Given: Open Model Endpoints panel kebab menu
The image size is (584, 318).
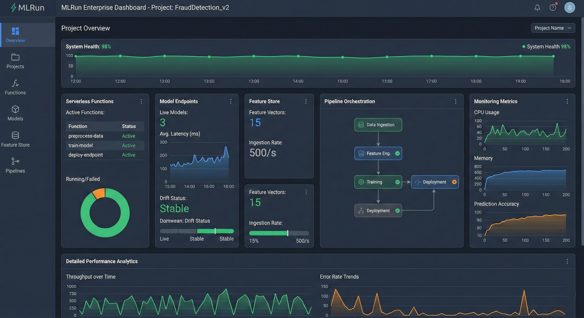Looking at the screenshot, I should [231, 101].
